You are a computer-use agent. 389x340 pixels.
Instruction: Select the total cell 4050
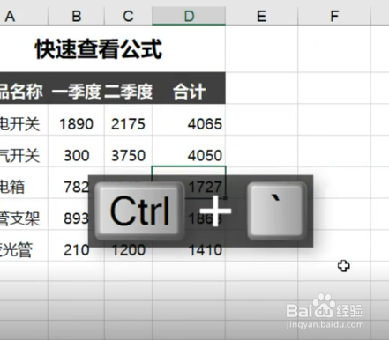click(x=189, y=152)
